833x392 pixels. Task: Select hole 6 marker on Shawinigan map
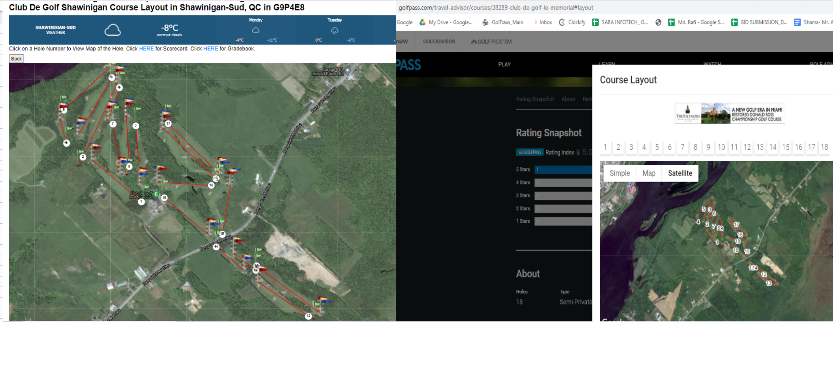[x=119, y=87]
